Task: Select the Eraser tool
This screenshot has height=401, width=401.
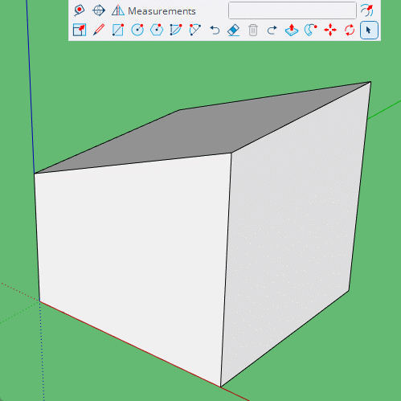Action: 233,30
